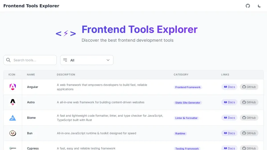
Task: Toggle dark mode with the moon icon
Action: (x=259, y=6)
